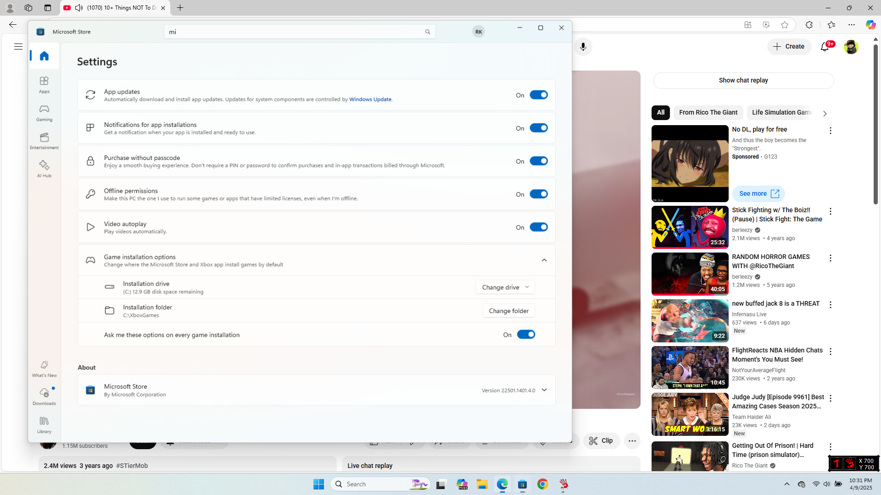This screenshot has width=881, height=495.
Task: Click the Windows taskbar search box
Action: 380,484
